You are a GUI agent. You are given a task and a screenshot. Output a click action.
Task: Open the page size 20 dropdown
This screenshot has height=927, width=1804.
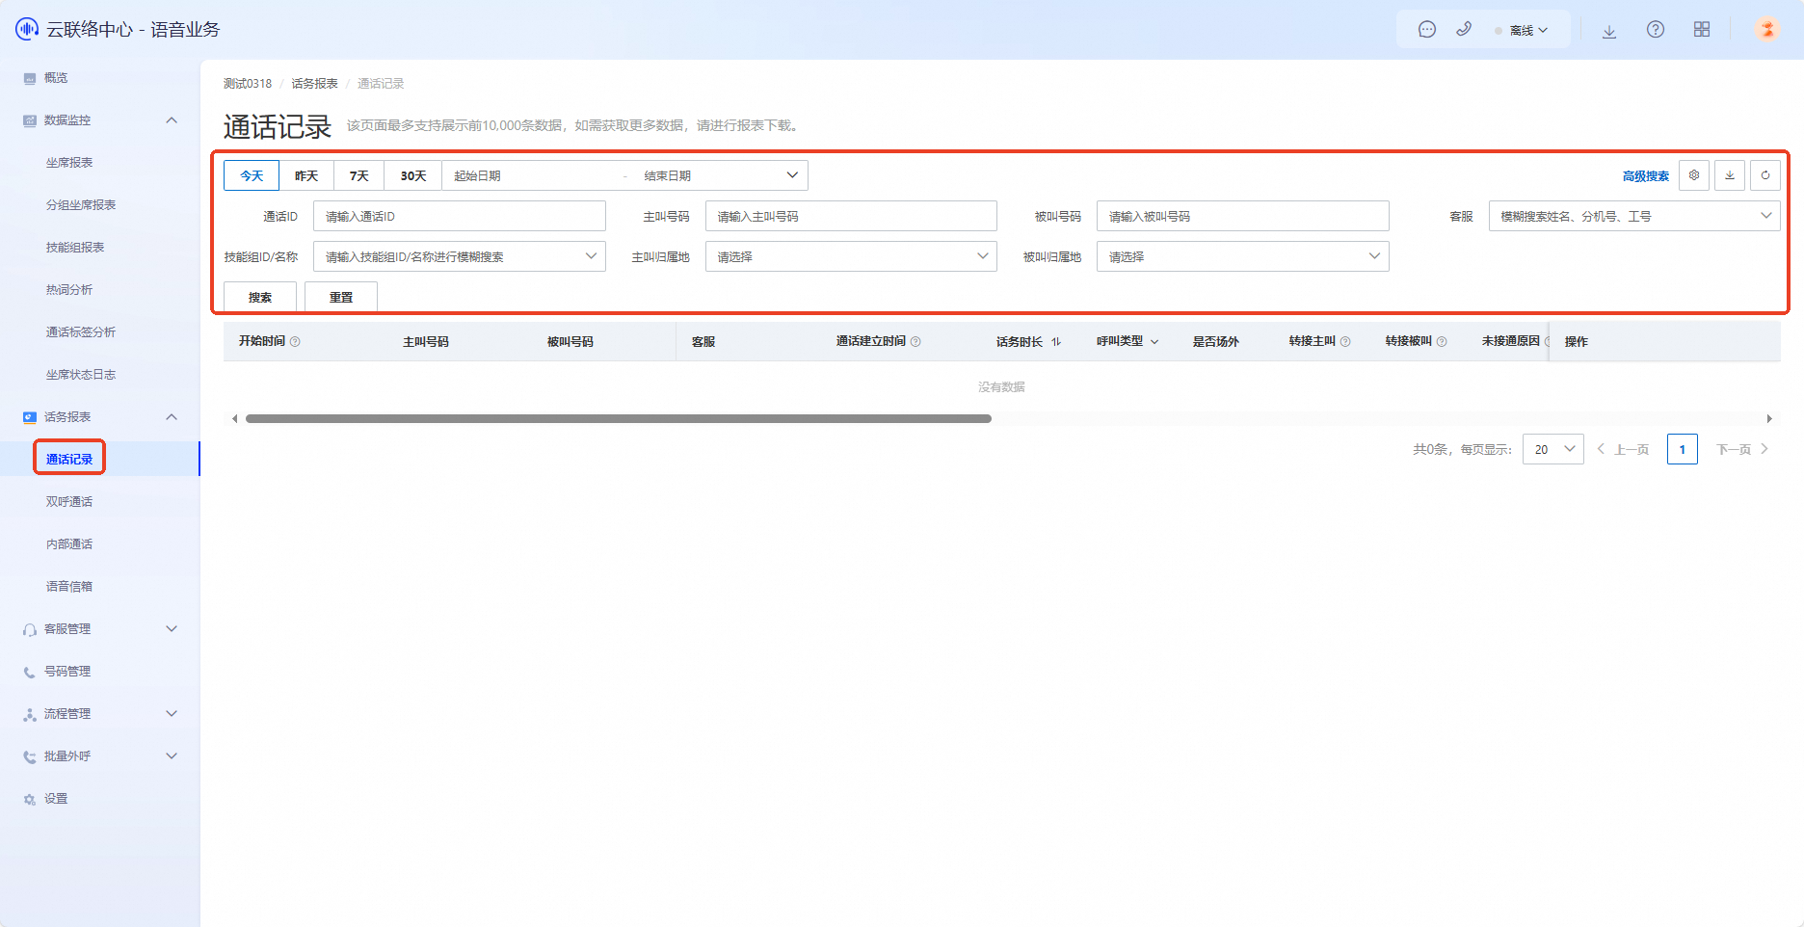click(x=1553, y=449)
